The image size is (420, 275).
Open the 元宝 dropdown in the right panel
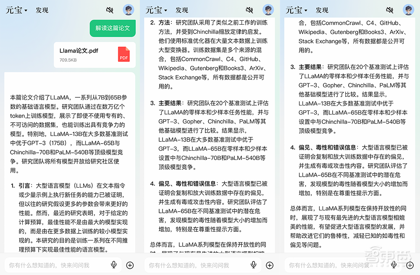coord(297,10)
